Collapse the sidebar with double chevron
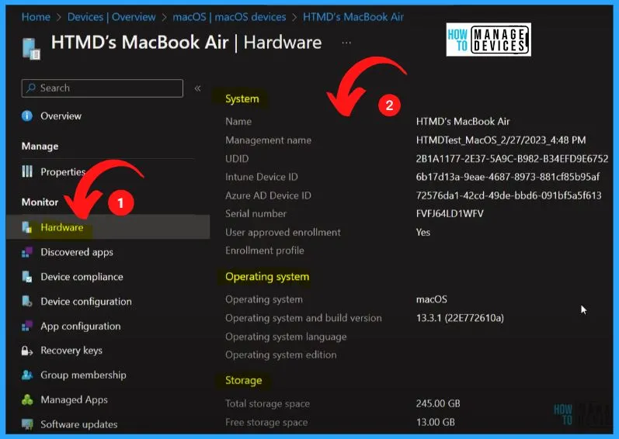 pos(197,88)
